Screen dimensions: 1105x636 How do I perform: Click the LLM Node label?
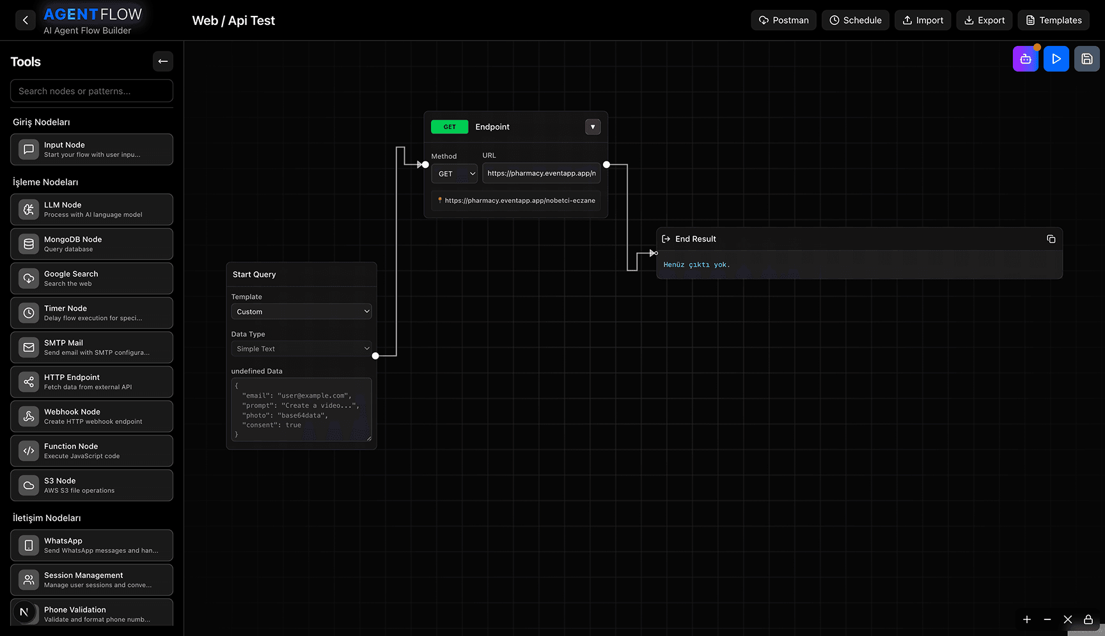(63, 205)
